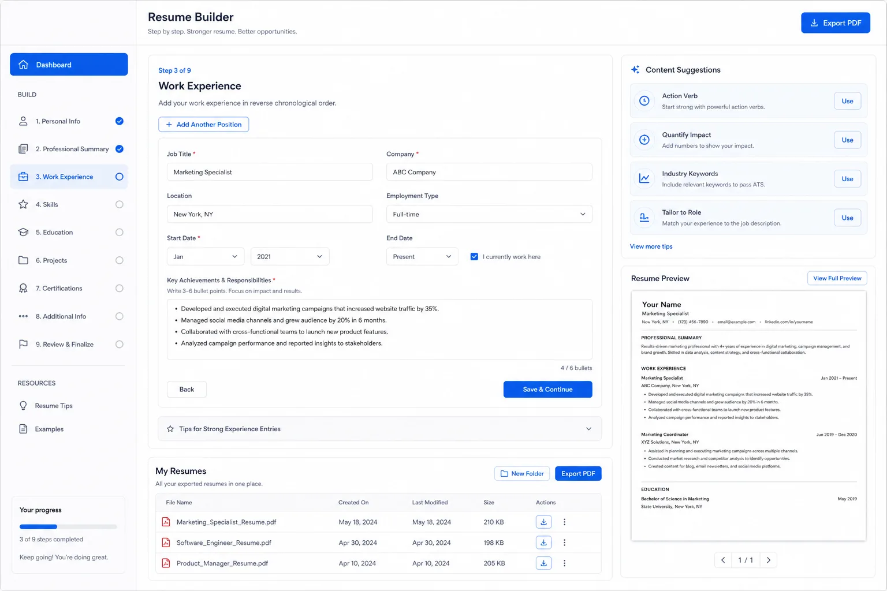Click Add Another Position
The width and height of the screenshot is (887, 591).
pos(204,125)
